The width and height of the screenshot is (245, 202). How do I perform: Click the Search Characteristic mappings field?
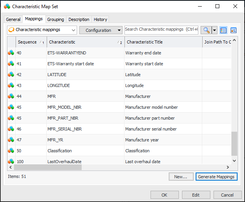pos(161,30)
